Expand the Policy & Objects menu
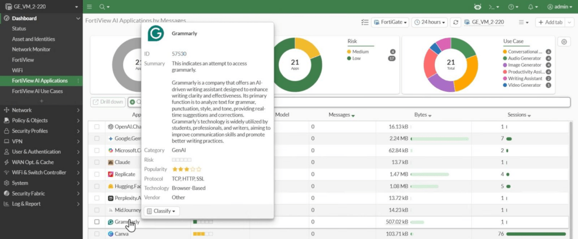 (x=41, y=120)
